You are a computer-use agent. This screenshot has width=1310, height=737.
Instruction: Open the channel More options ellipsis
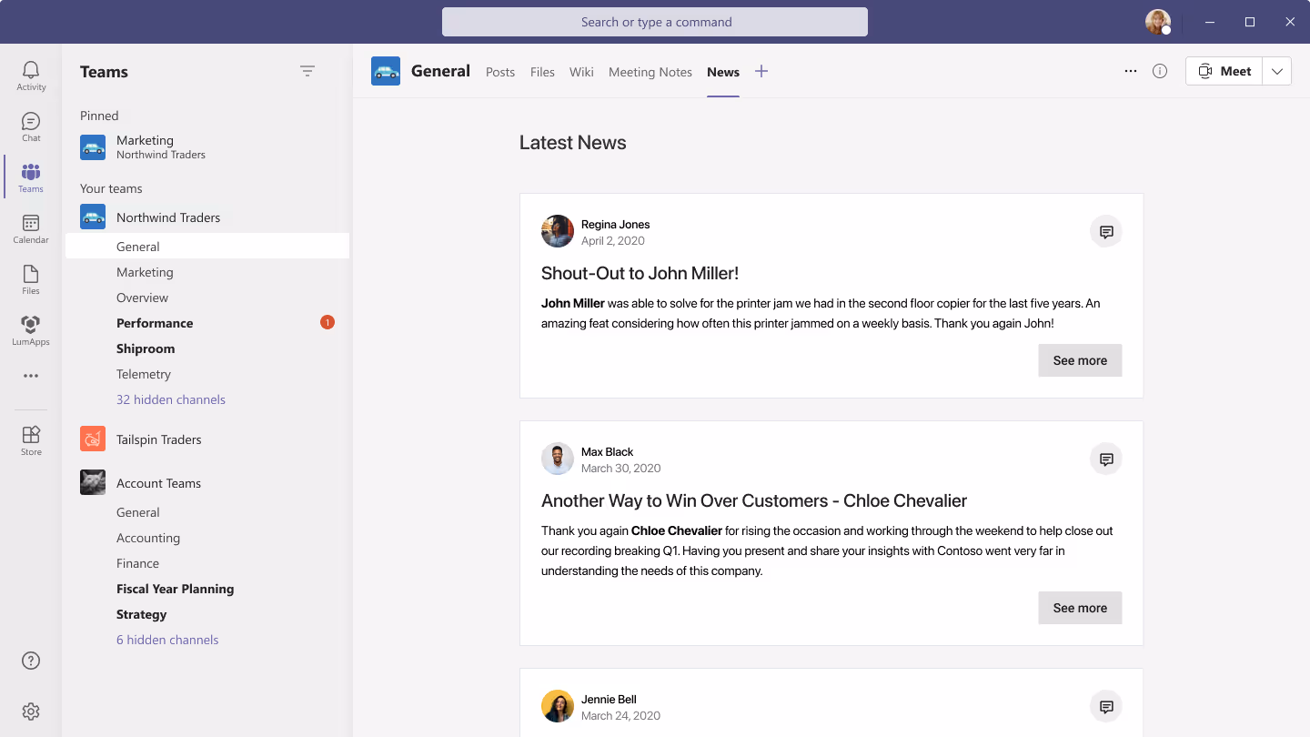pos(1131,71)
